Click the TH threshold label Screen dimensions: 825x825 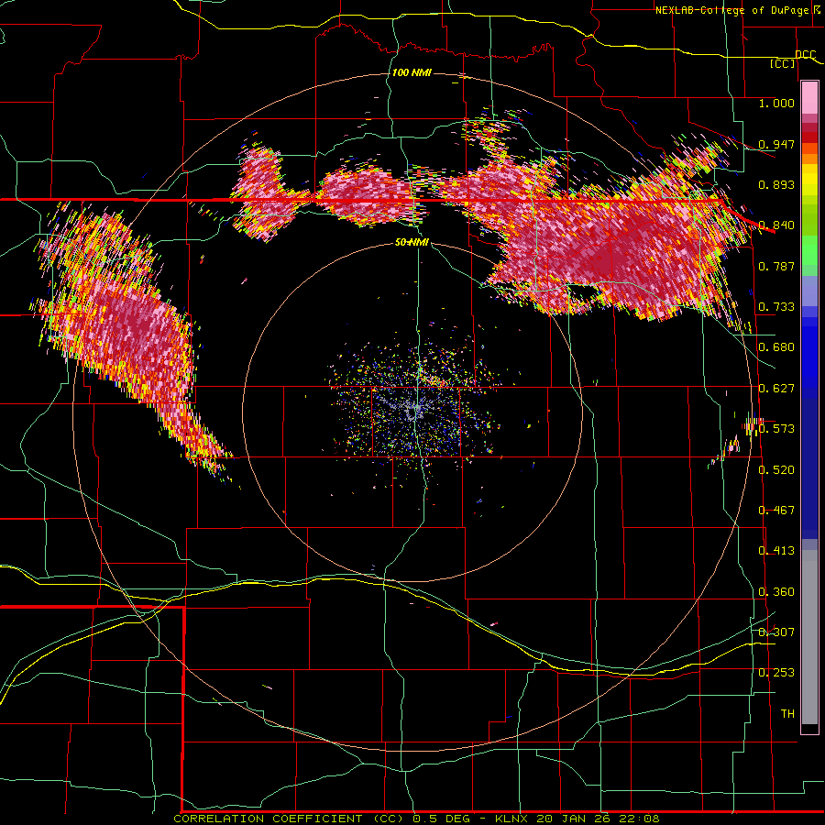click(x=787, y=714)
